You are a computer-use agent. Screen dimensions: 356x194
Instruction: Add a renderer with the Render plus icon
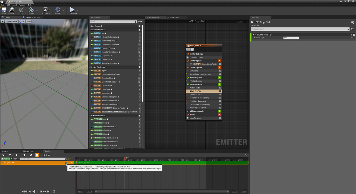[x=220, y=114]
